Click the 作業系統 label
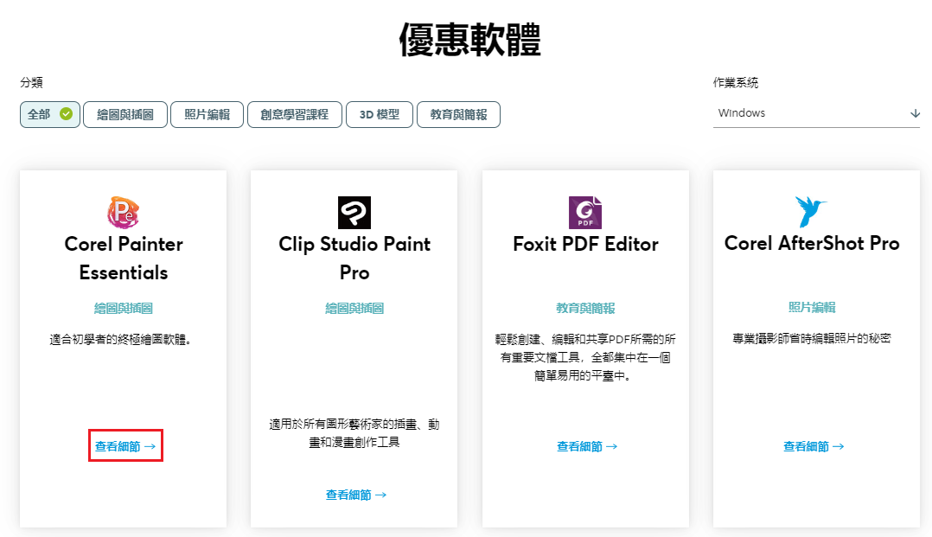Screen dimensions: 932x537 coord(736,83)
